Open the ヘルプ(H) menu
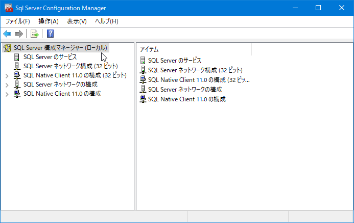 click(106, 21)
